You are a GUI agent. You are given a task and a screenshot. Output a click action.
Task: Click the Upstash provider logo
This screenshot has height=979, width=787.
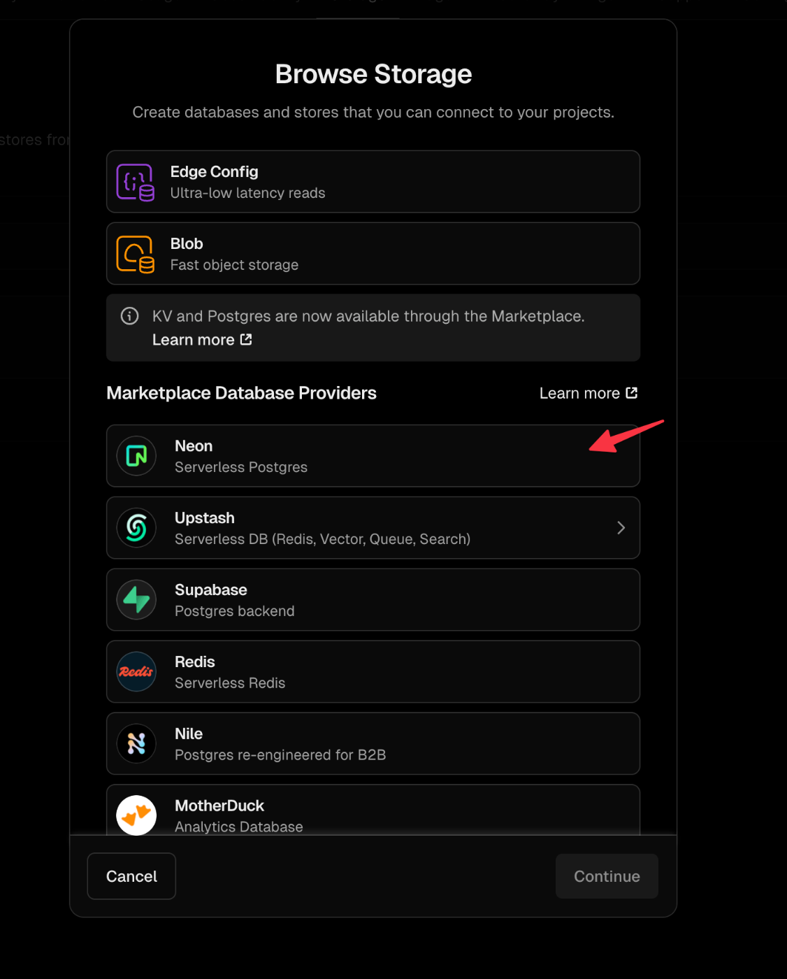(x=136, y=528)
